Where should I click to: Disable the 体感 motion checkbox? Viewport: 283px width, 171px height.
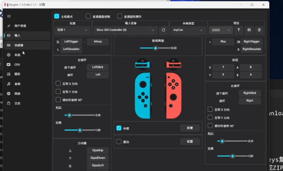pyautogui.click(x=119, y=128)
